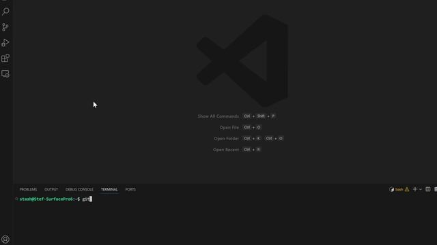This screenshot has height=245, width=437.
Task: Open the Accounts menu icon
Action: (x=5, y=239)
